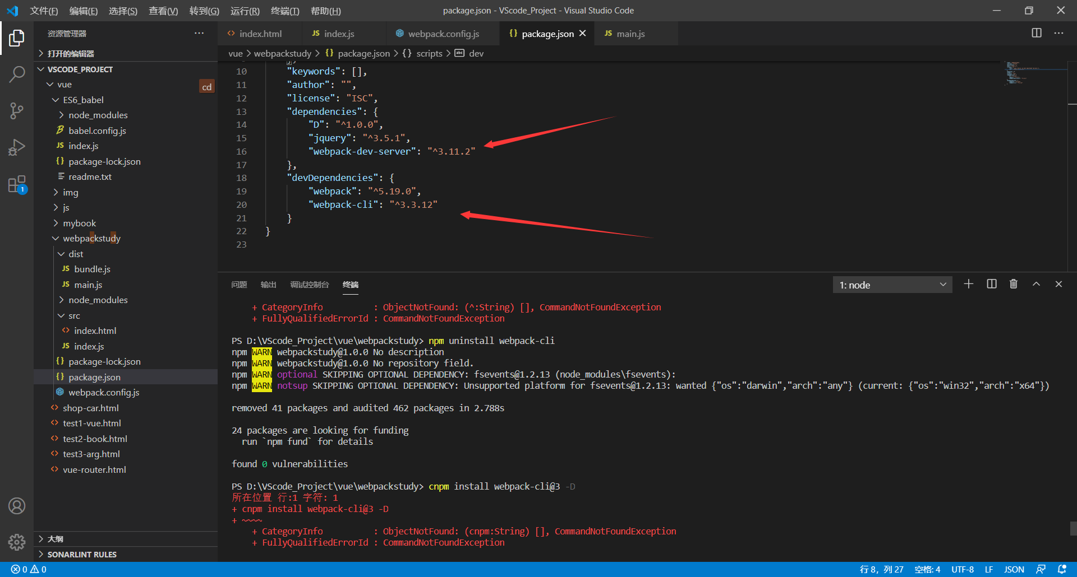The height and width of the screenshot is (577, 1077).
Task: Open the Edit menu
Action: click(x=83, y=11)
